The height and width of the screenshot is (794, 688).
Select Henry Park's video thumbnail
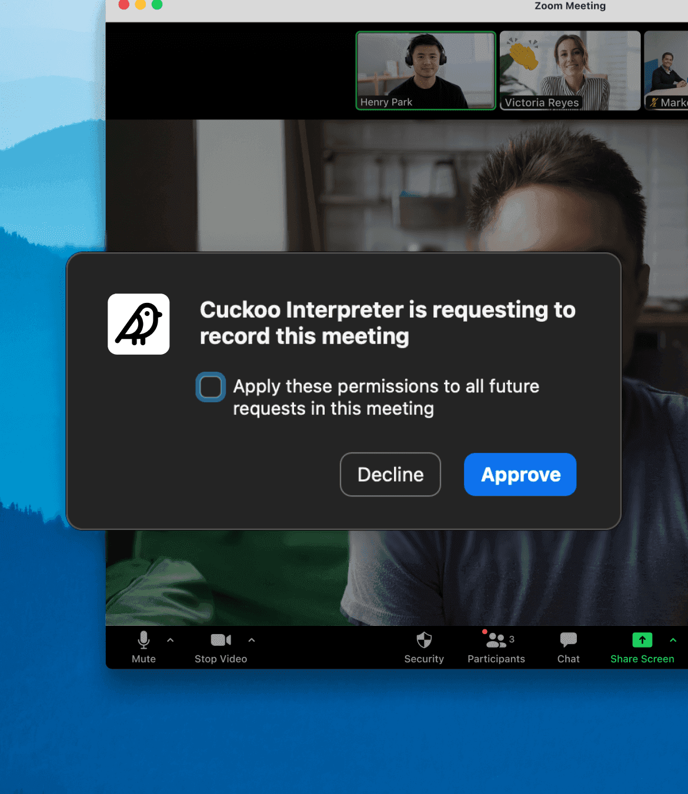coord(426,70)
